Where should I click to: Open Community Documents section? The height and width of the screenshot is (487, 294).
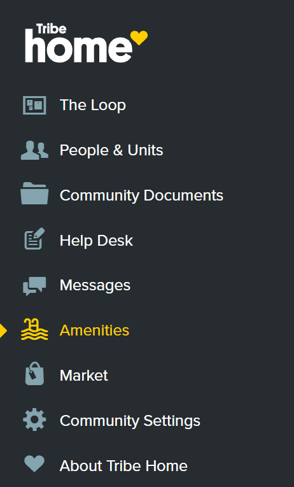(x=141, y=195)
